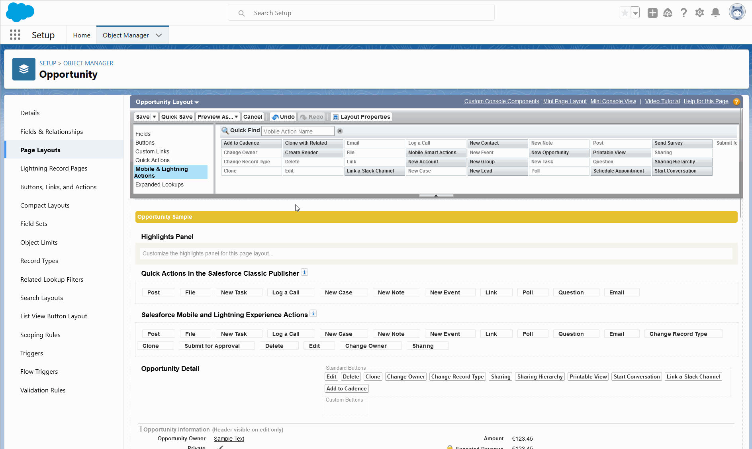Open the App Launcher grid icon
The width and height of the screenshot is (752, 449).
15,35
